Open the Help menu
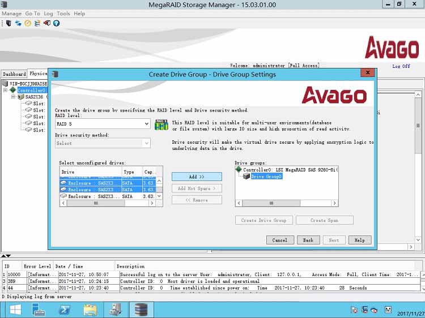425x318 pixels. pos(79,14)
